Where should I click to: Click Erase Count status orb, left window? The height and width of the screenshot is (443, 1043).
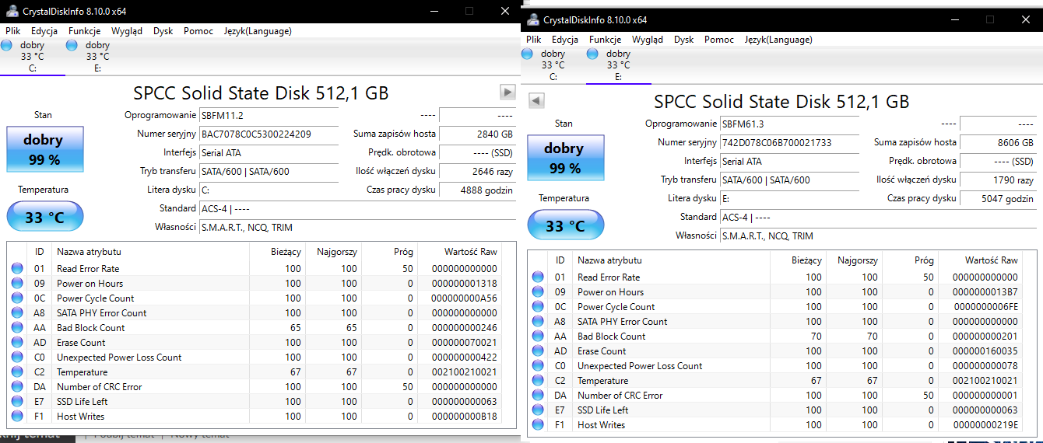click(17, 343)
